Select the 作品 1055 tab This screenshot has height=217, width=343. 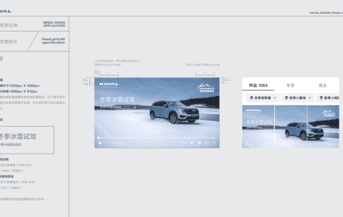258,85
